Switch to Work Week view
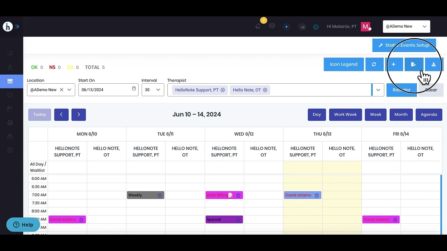The height and width of the screenshot is (251, 447). point(345,115)
